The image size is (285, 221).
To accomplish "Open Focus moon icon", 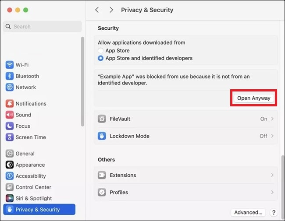I will click(x=10, y=126).
